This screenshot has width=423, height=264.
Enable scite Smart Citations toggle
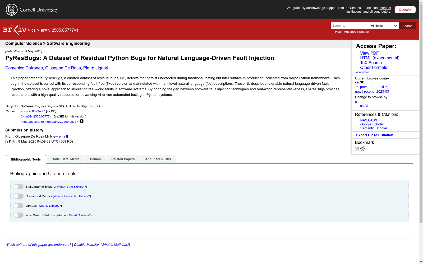(19, 215)
